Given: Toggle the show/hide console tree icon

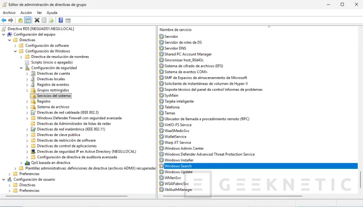Looking at the screenshot, I should pyautogui.click(x=28, y=21).
